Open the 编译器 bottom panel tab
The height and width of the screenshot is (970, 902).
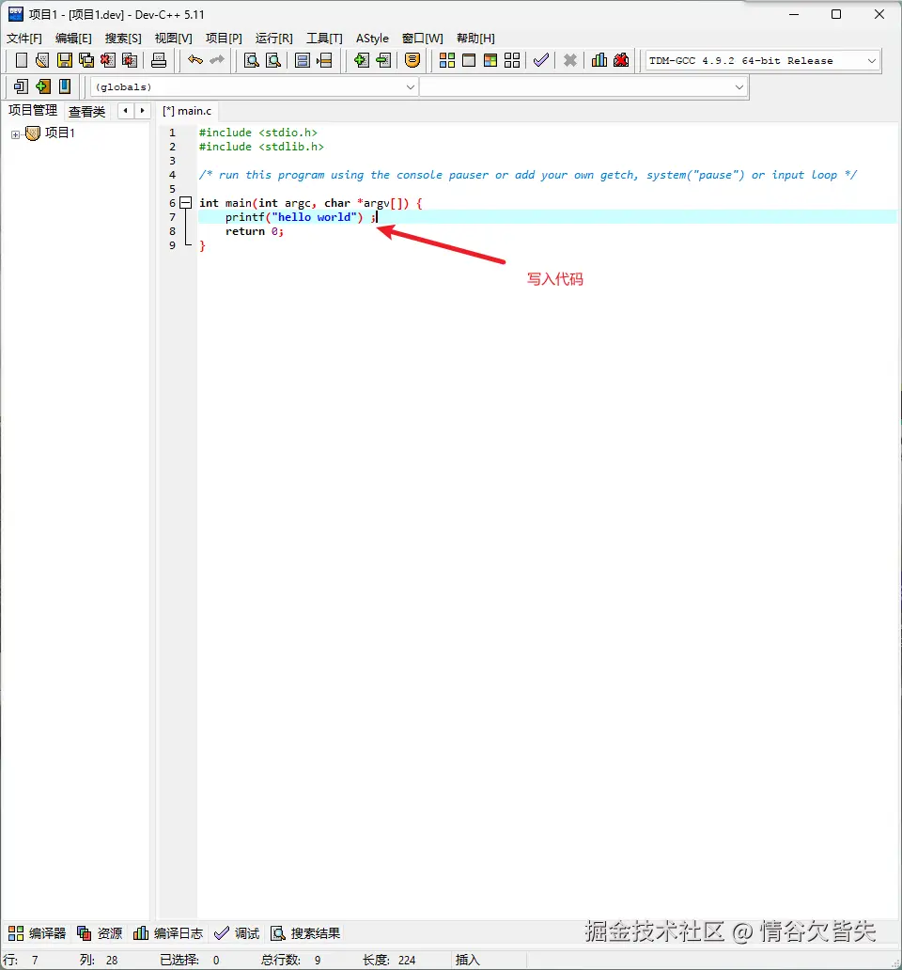click(37, 933)
